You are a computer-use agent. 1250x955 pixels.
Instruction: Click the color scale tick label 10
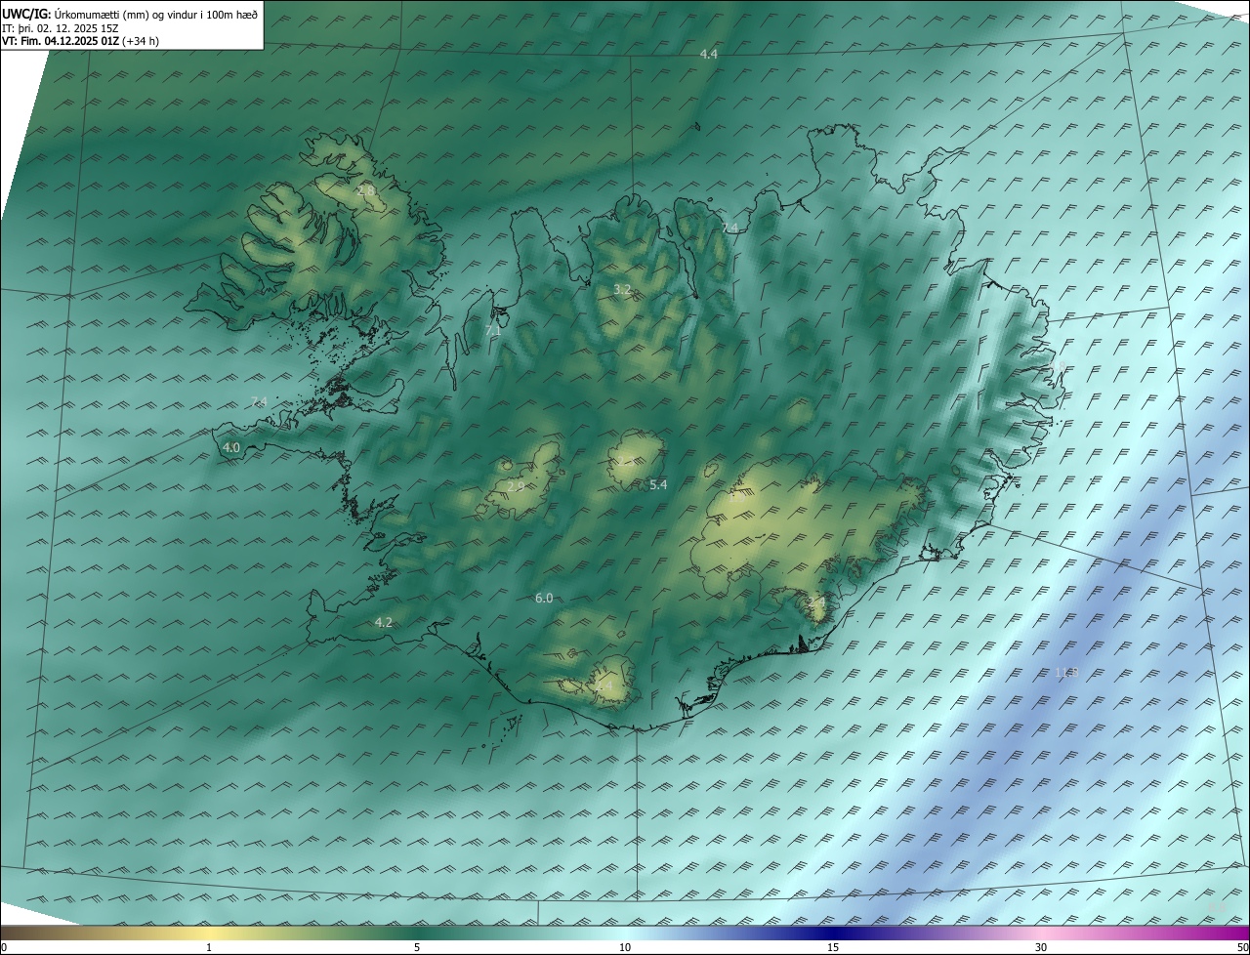click(625, 948)
